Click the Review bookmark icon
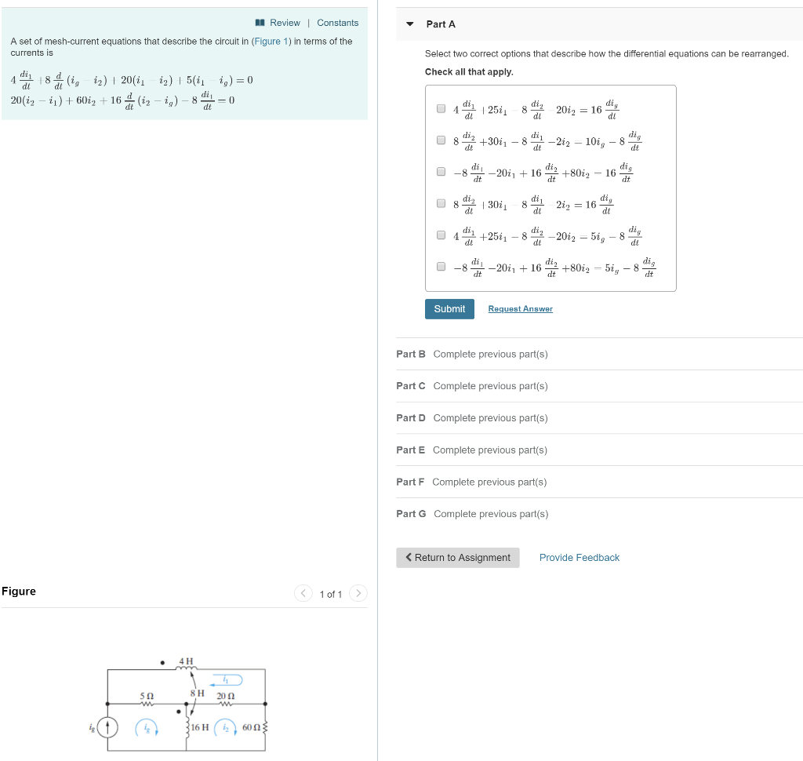 click(x=260, y=23)
